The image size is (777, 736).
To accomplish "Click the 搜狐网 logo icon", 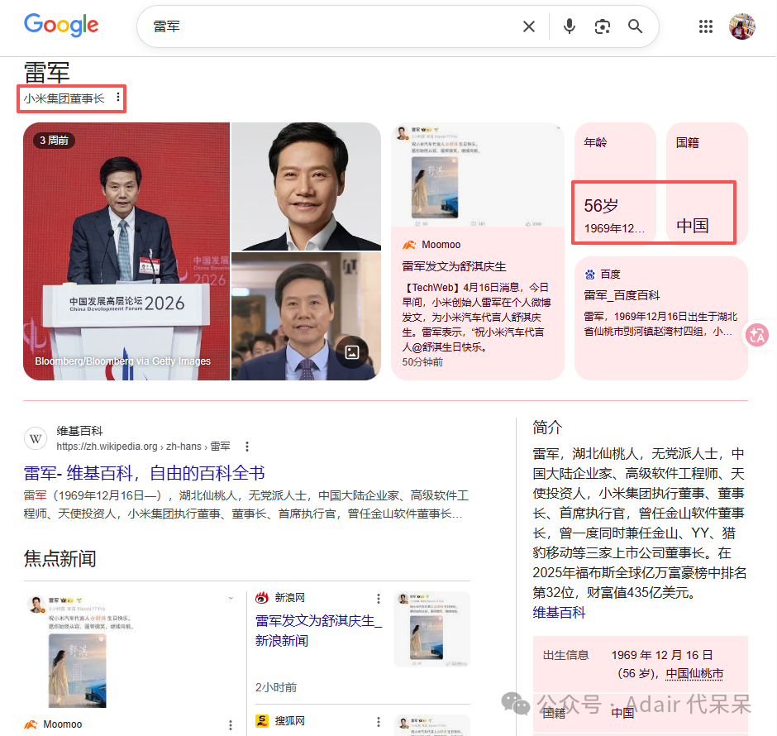I will point(262,721).
